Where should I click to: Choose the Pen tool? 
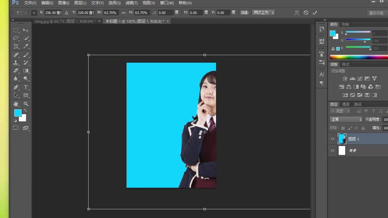pyautogui.click(x=16, y=87)
